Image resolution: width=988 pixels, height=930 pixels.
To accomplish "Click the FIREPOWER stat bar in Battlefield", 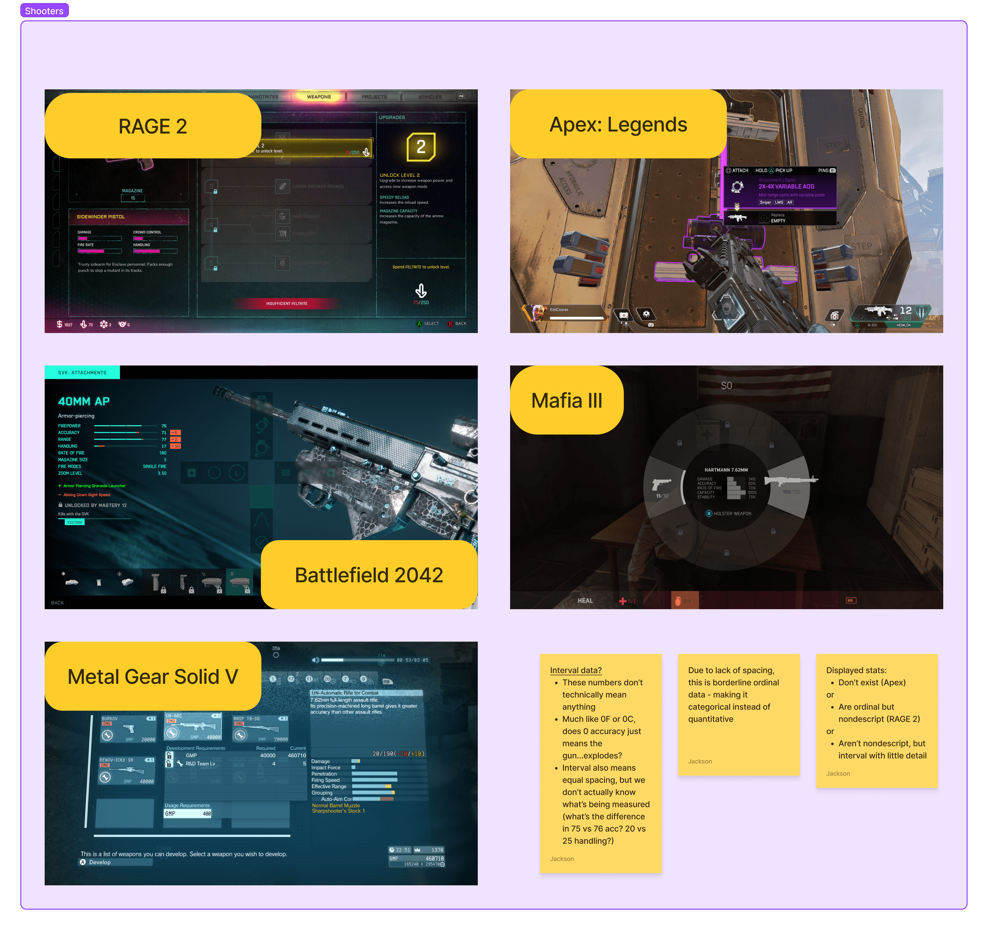I will click(125, 426).
